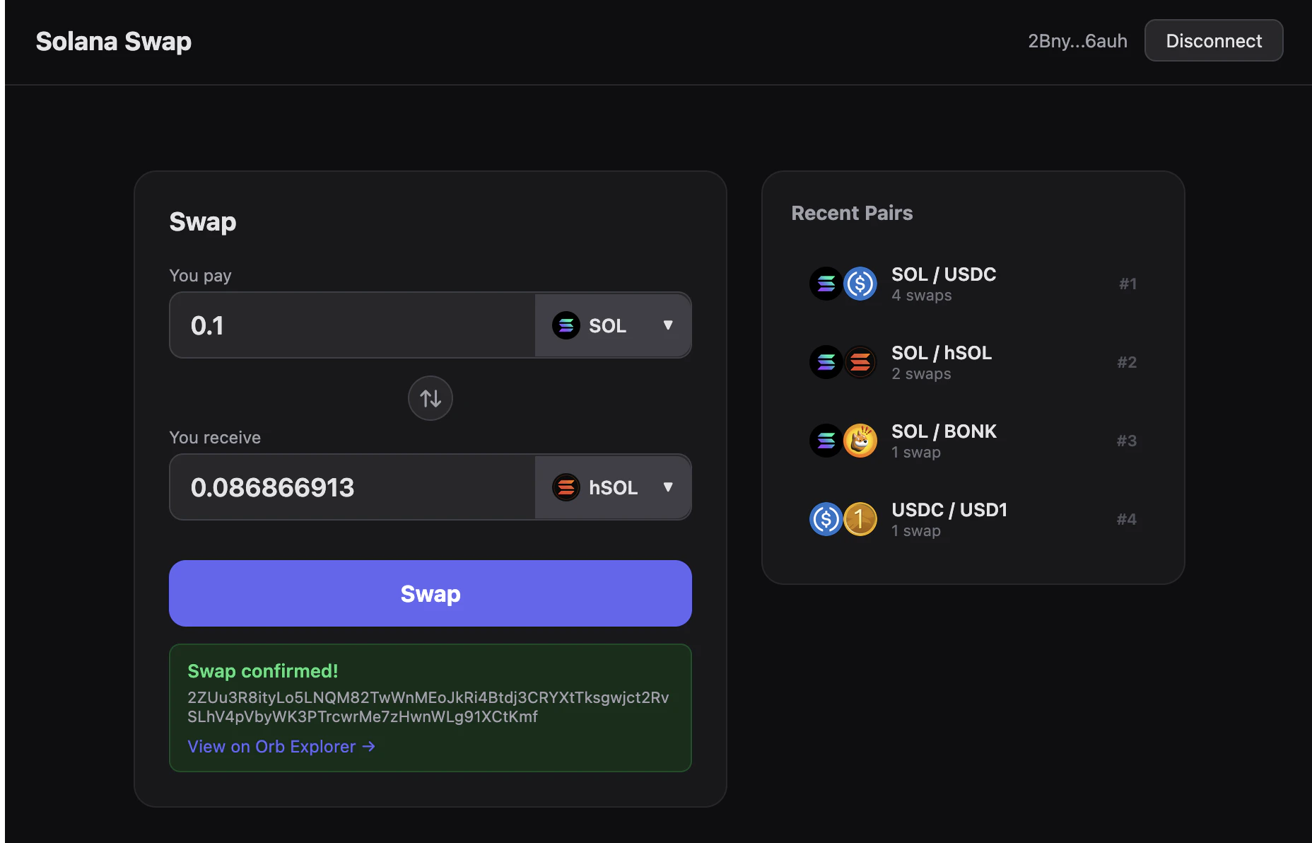Click the wallet address 2Bny...6auh

[x=1077, y=40]
